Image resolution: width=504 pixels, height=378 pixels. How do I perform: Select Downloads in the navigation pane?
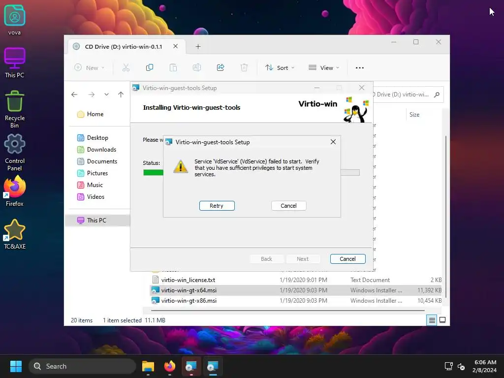[101, 150]
